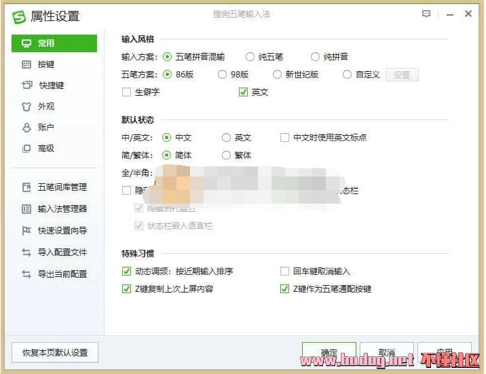This screenshot has height=374, width=486.
Task: Click 恢复本页默认设置 button
Action: [55, 352]
